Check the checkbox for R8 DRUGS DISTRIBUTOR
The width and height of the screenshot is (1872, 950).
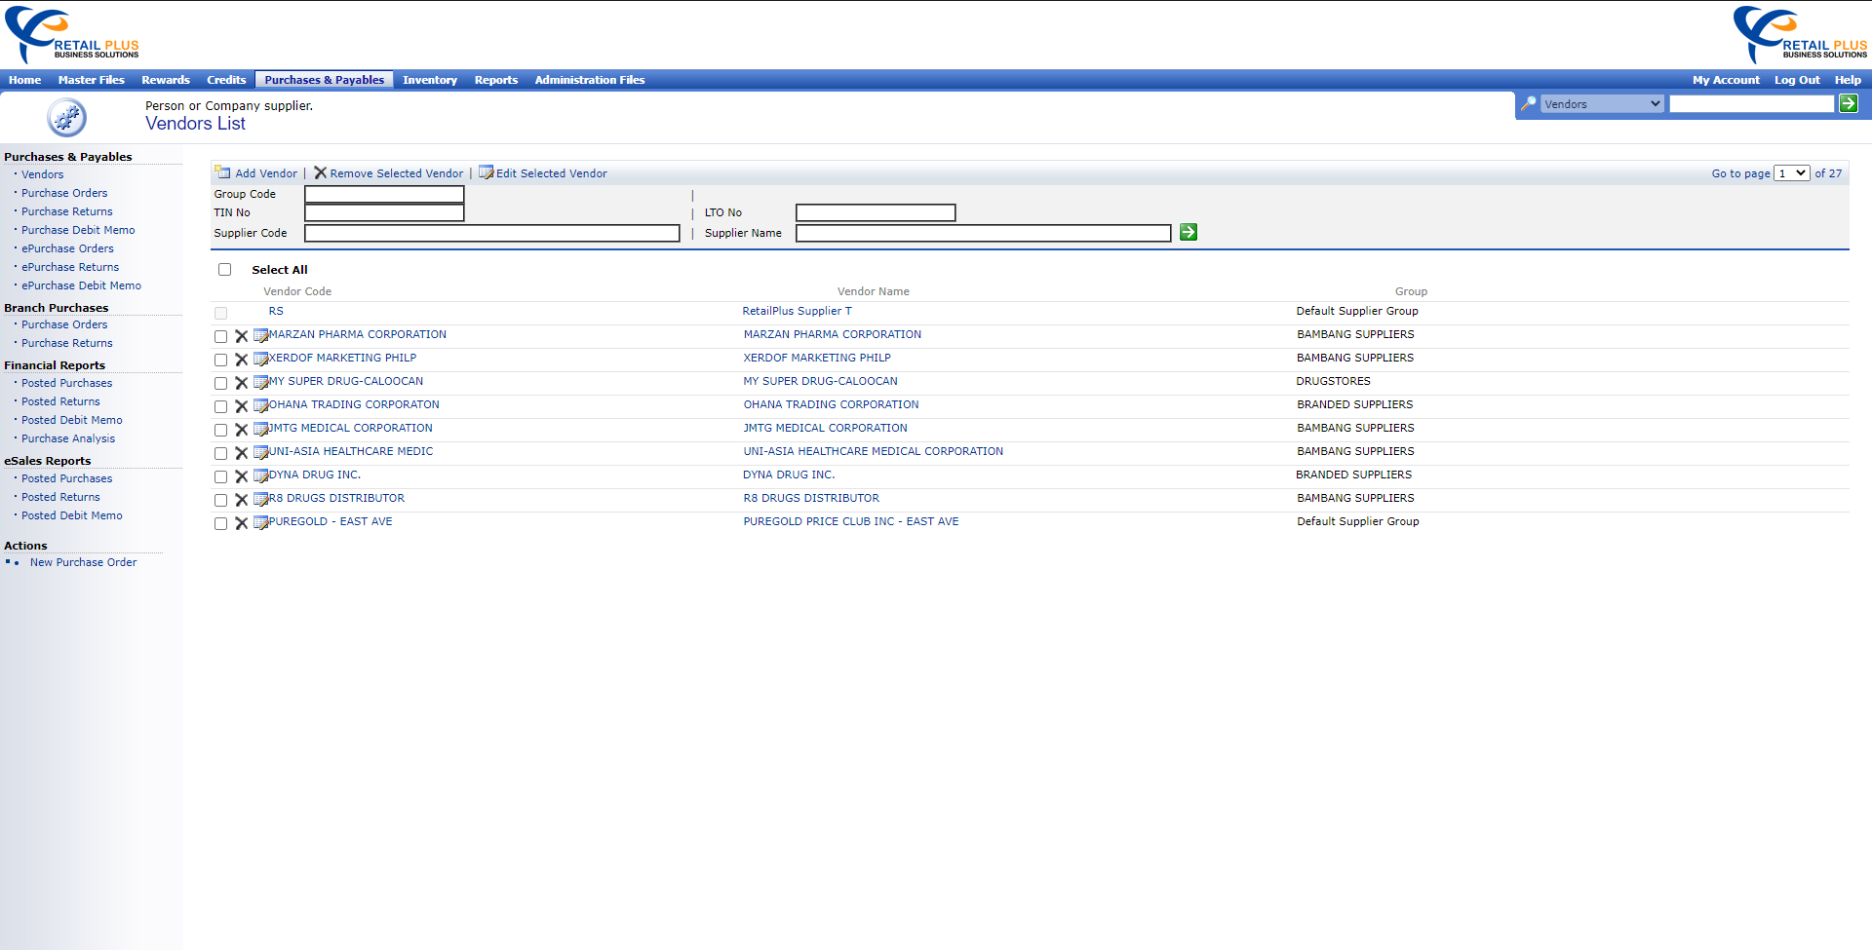coord(220,500)
